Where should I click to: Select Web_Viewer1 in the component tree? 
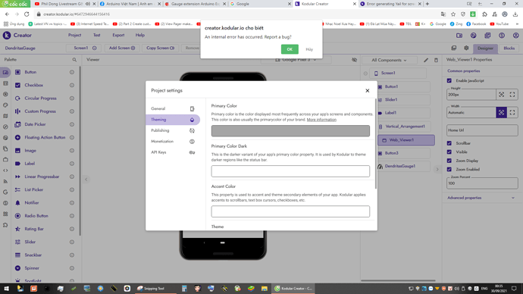pyautogui.click(x=406, y=140)
